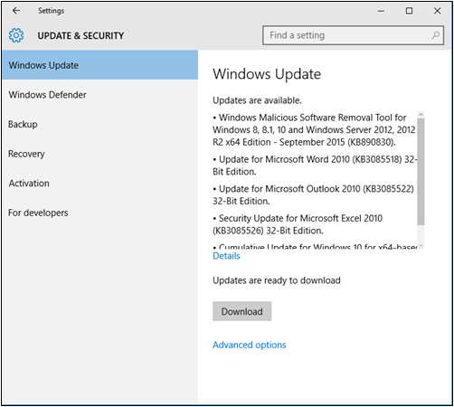This screenshot has height=407, width=454.
Task: Click the Update & Security gear icon
Action: (16, 35)
